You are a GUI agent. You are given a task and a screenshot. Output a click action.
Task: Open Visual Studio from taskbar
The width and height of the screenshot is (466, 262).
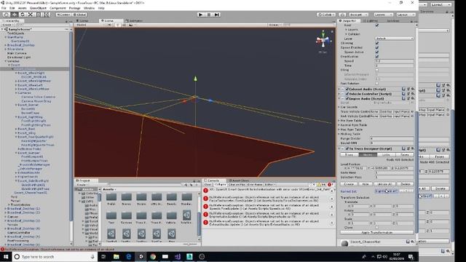click(x=178, y=257)
